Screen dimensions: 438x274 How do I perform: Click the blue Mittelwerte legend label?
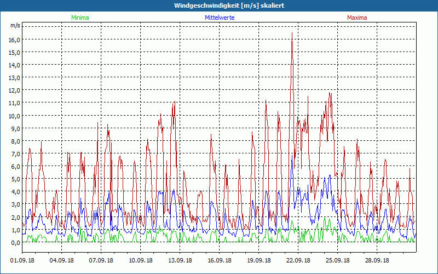click(220, 18)
